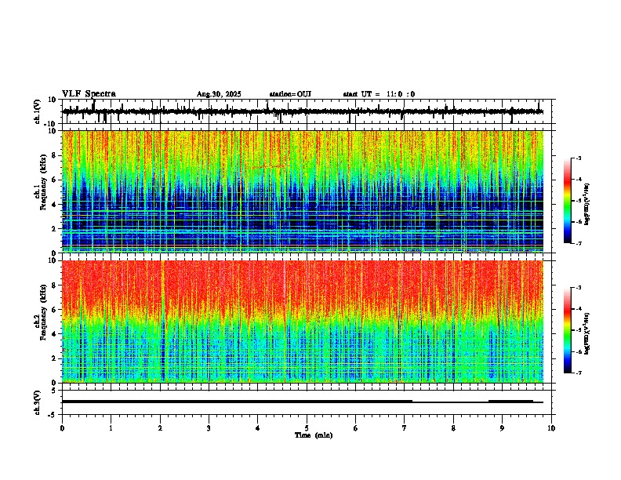Click time axis tick label "2"
Screen dimensions: 621x480
[x=160, y=428]
